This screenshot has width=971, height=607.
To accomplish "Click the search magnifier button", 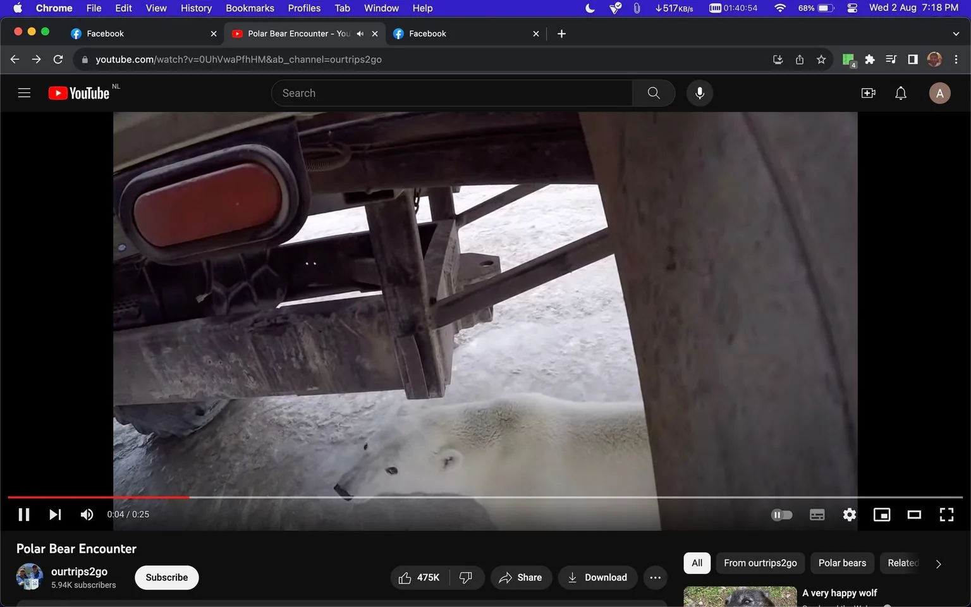I will (x=654, y=93).
